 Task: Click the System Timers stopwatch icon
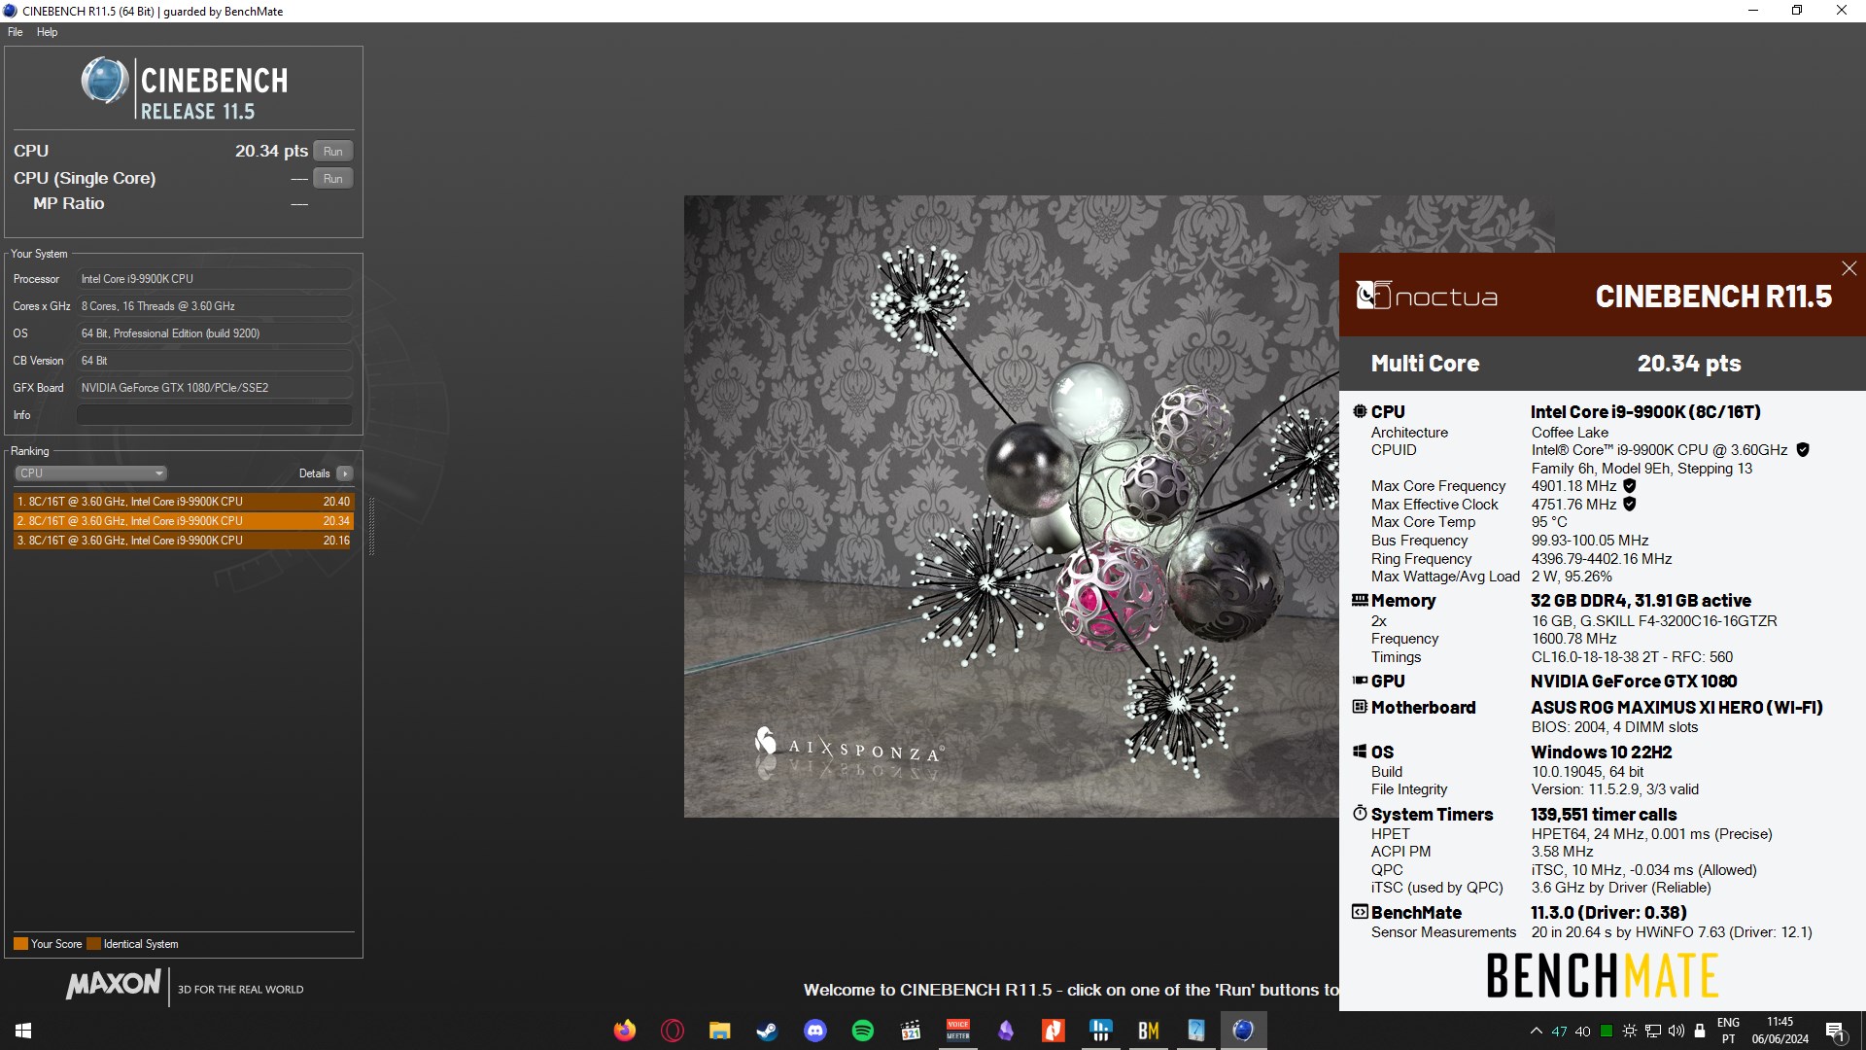click(1360, 814)
